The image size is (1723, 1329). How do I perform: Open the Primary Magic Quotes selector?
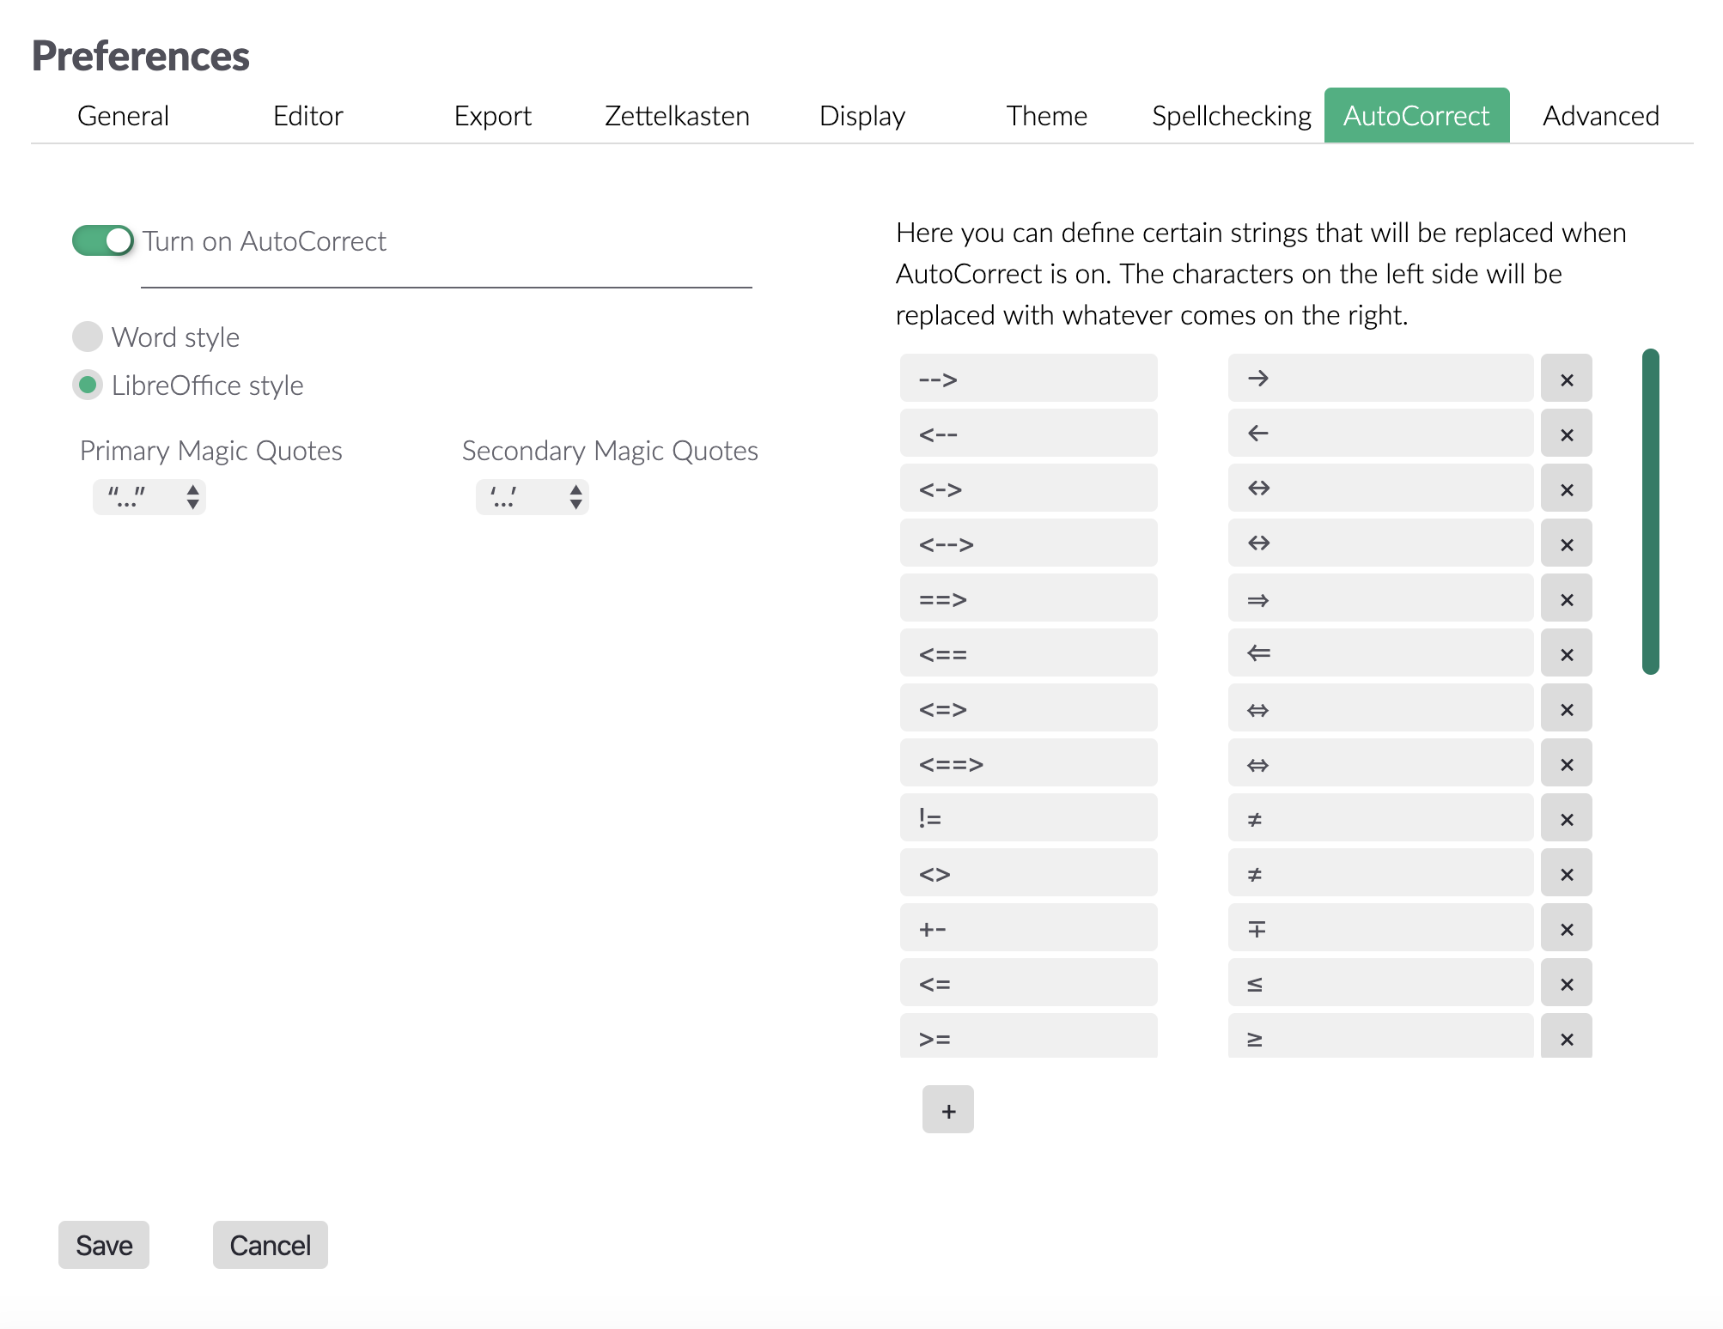click(149, 496)
